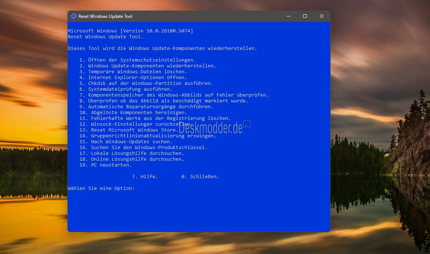Screen dimensions: 430x254
Task: Click the 'Reset Windows Update Tool' title text
Action: [105, 16]
